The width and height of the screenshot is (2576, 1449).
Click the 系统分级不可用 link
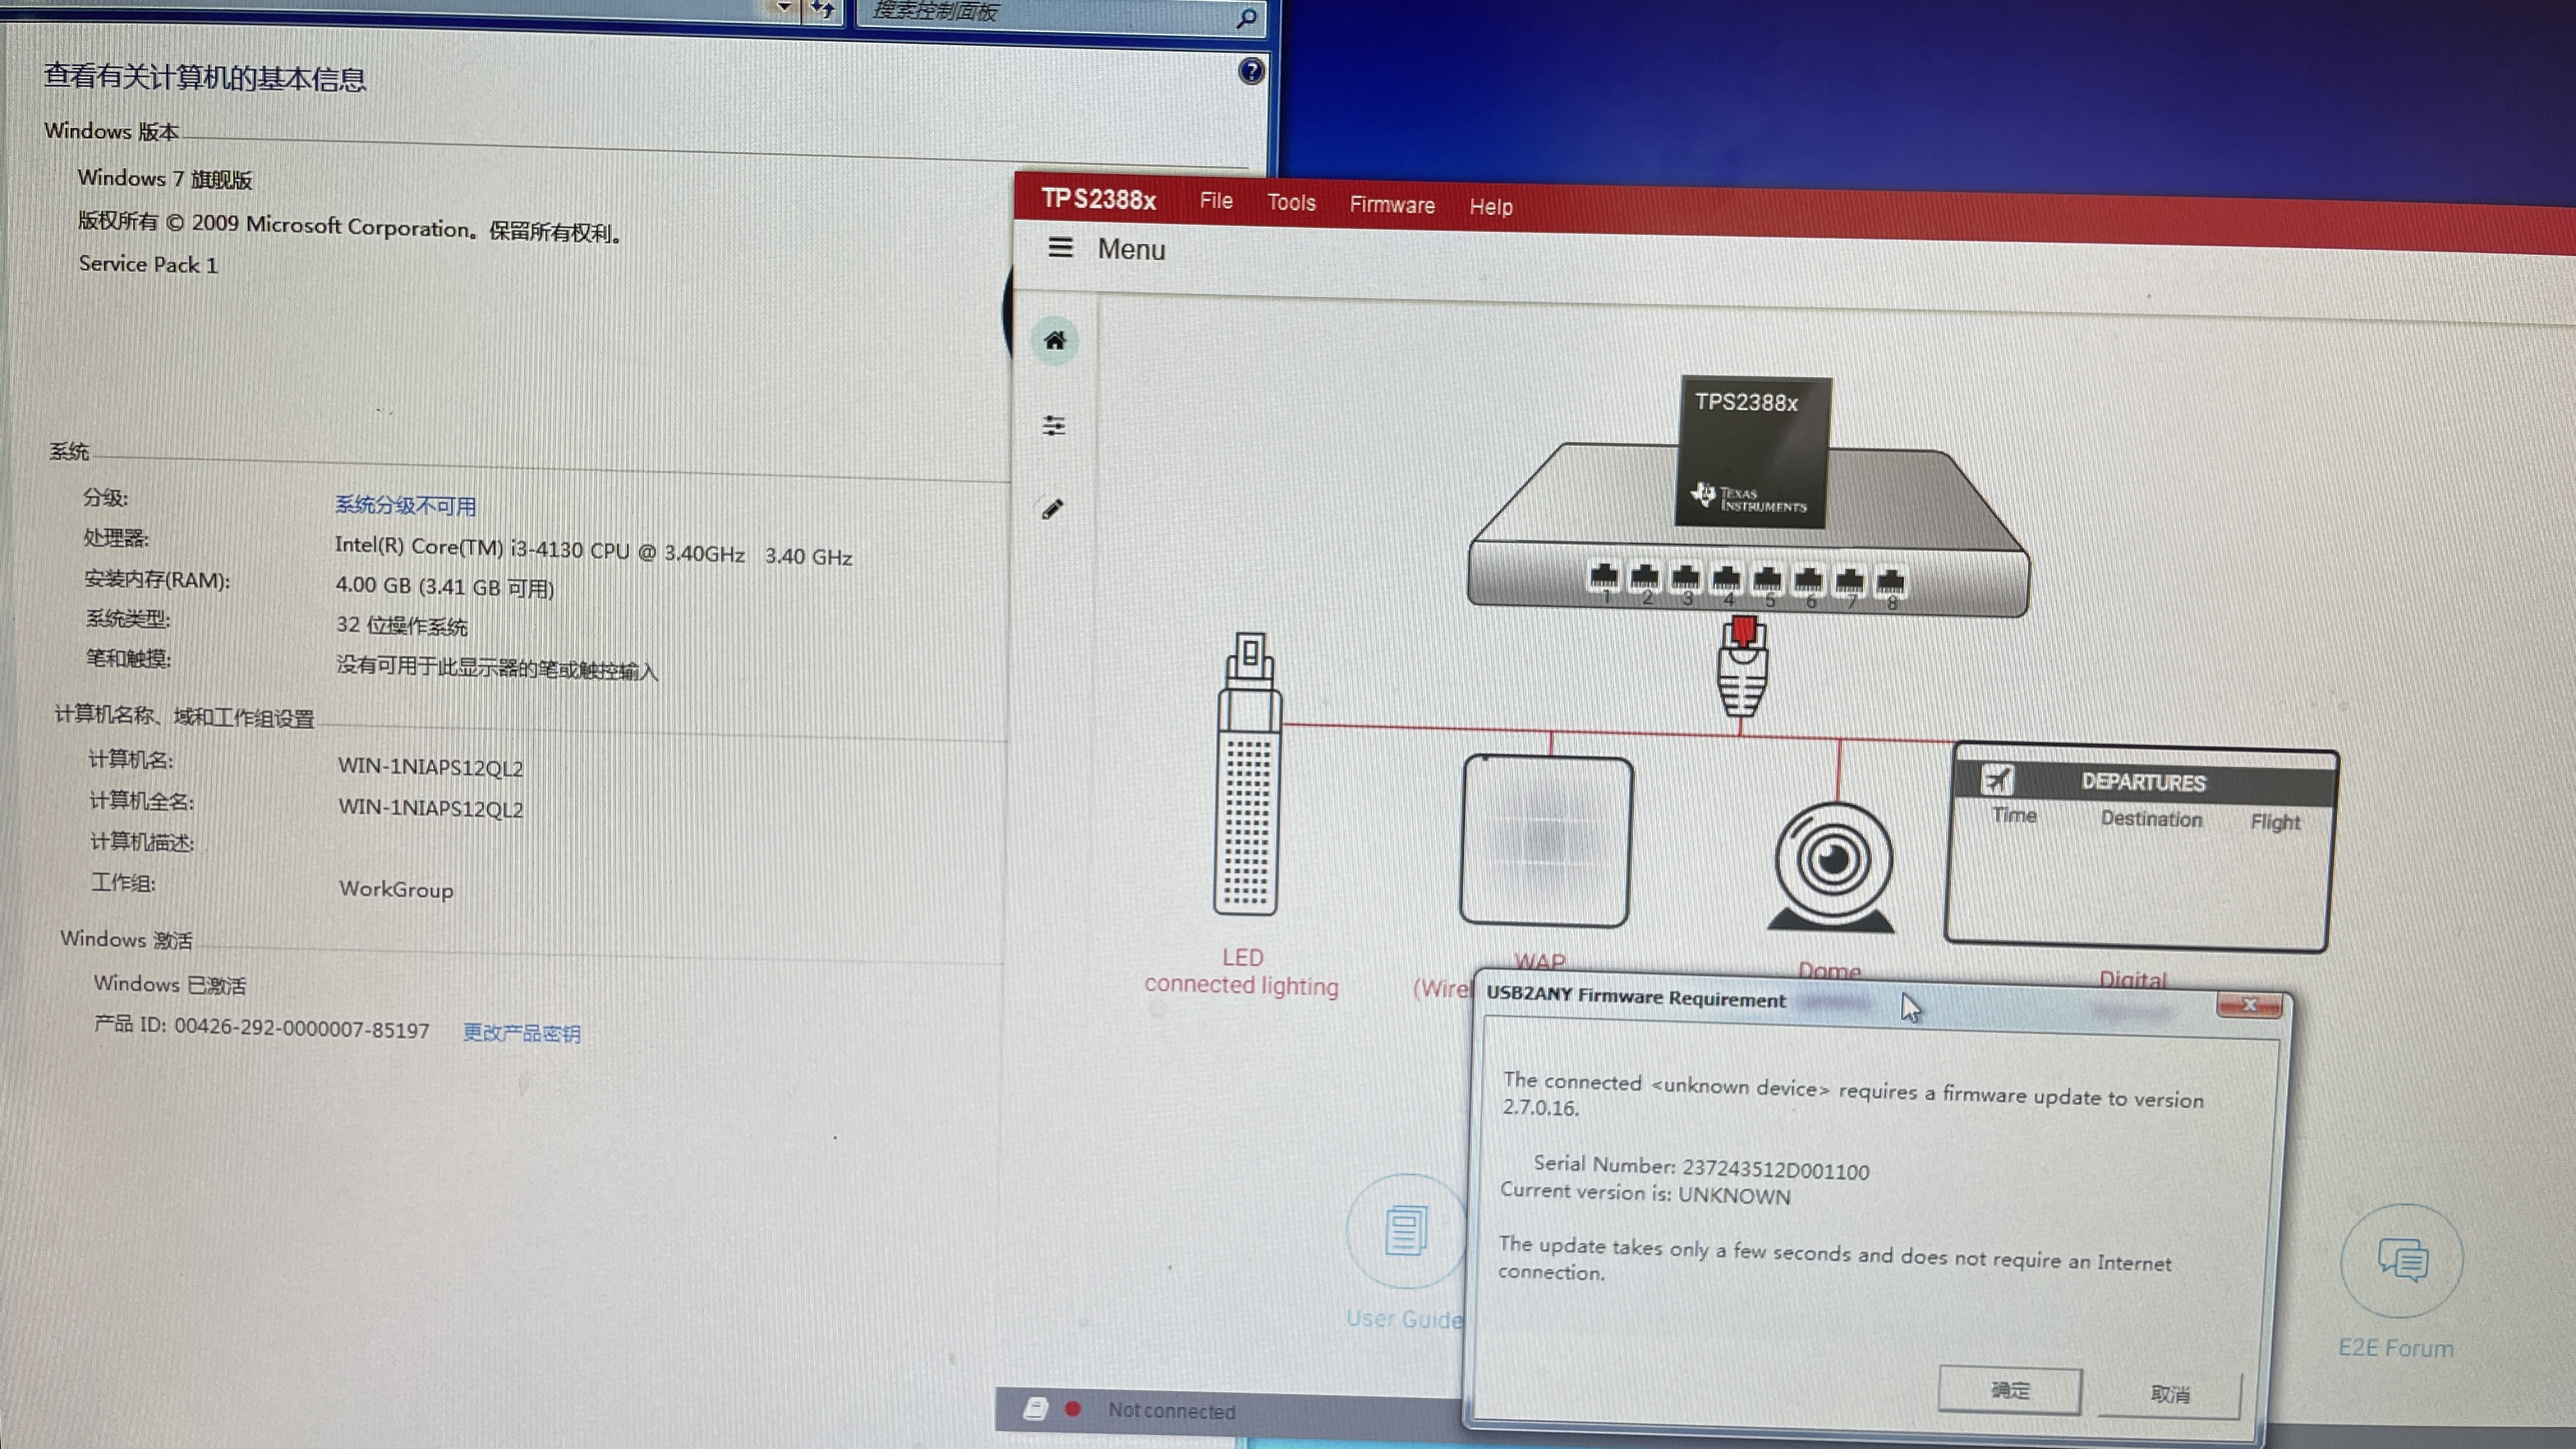[405, 505]
